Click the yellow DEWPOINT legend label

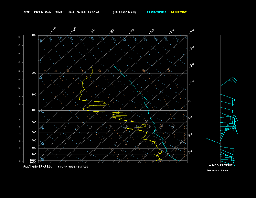pos(179,12)
